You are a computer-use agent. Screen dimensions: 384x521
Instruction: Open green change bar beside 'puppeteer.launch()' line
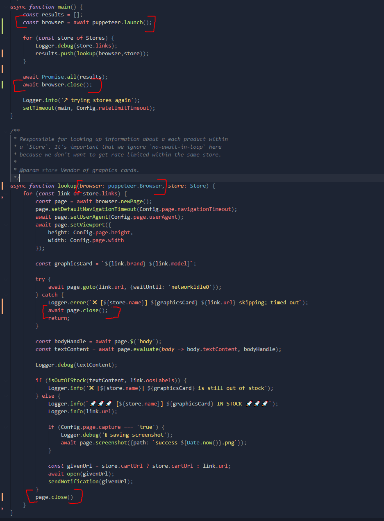click(x=2, y=26)
